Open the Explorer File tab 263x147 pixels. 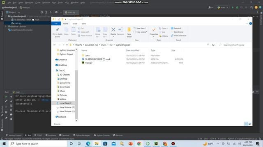pos(56,24)
